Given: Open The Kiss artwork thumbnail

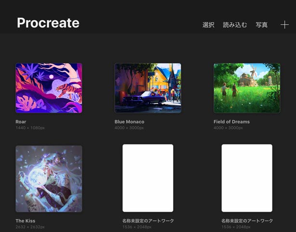Looking at the screenshot, I should (49, 179).
